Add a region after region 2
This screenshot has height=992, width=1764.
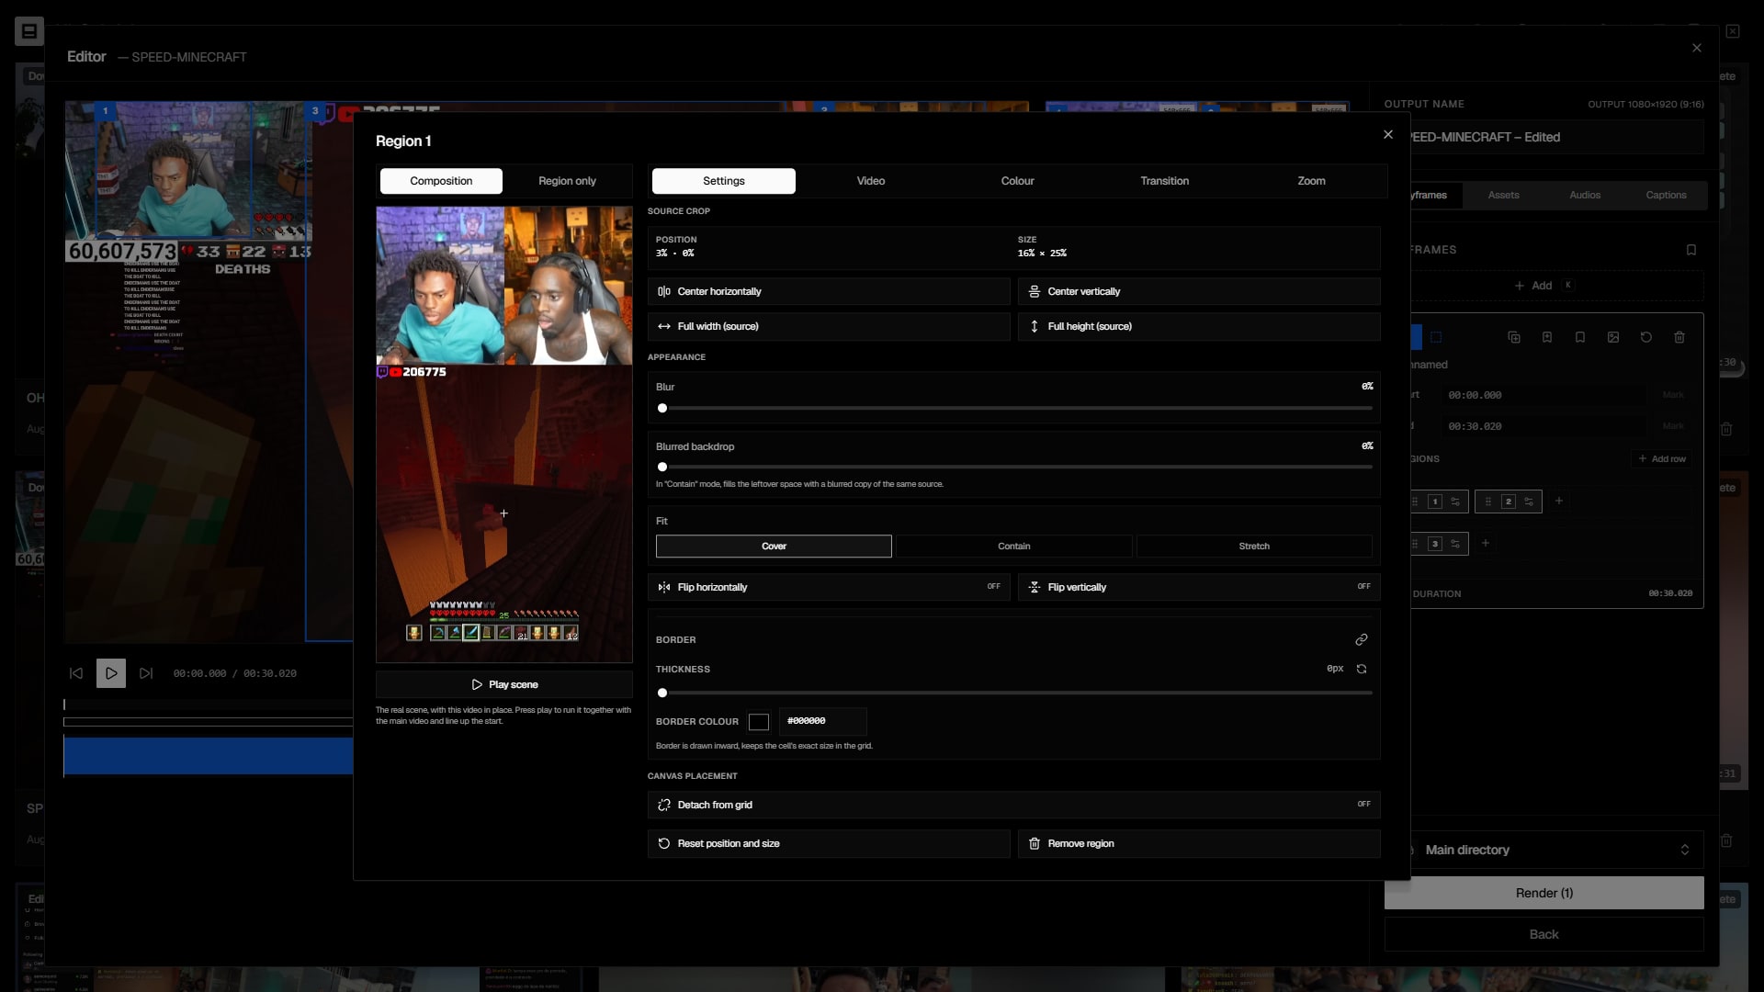1559,501
